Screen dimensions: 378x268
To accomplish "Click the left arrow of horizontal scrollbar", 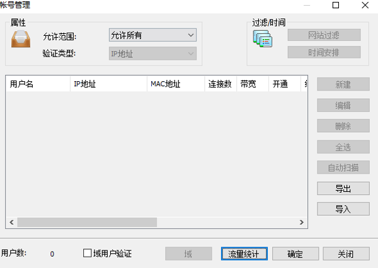I will [11, 222].
